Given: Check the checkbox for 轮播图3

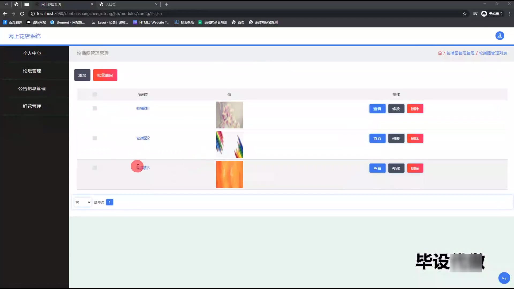Looking at the screenshot, I should pos(95,168).
